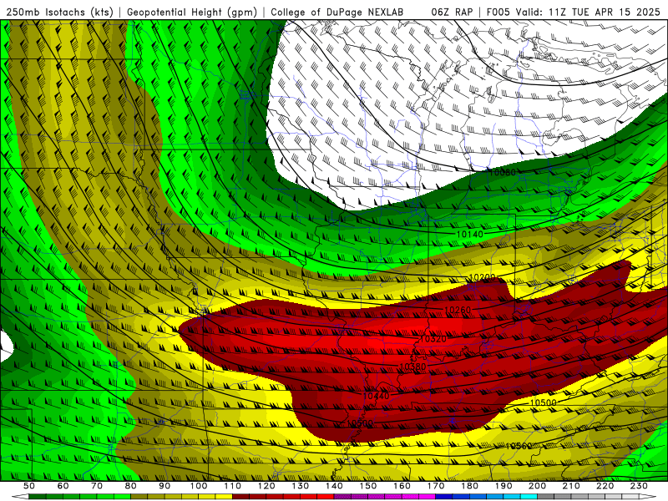Click the 160 legend label
Image resolution: width=668 pixels, height=501 pixels.
[402, 486]
